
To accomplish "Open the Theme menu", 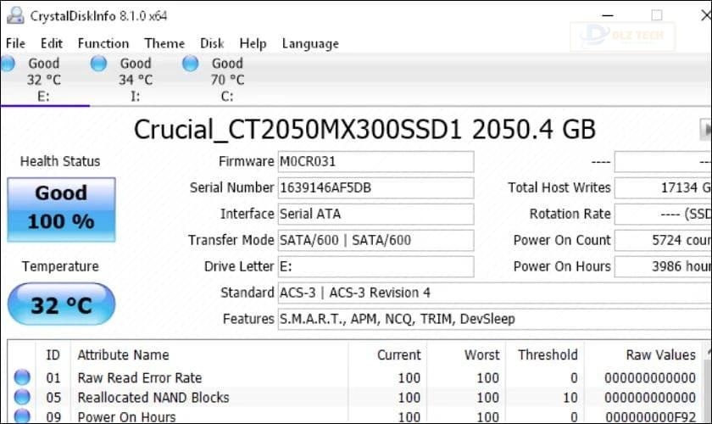I will point(164,43).
